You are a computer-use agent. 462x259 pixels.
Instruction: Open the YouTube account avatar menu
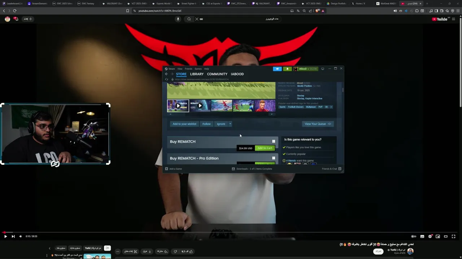pyautogui.click(x=7, y=19)
